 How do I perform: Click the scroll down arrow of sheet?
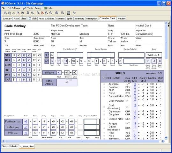pos(166,138)
